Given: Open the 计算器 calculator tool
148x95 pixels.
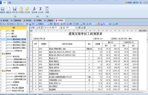Looking at the screenshot, I should [x=47, y=8].
